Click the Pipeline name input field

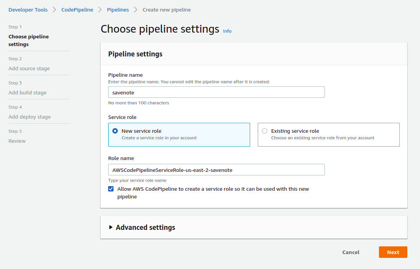point(216,92)
